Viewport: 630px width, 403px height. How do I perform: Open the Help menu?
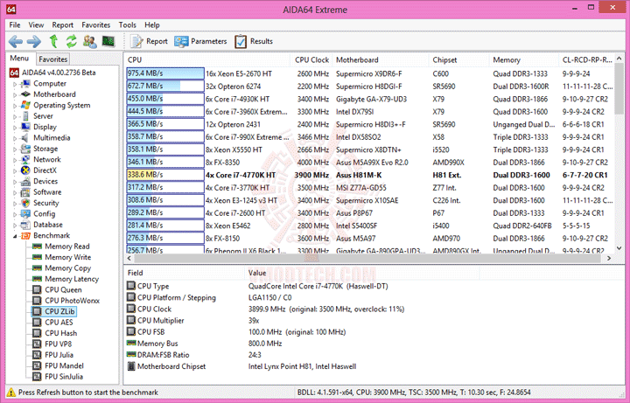click(152, 24)
